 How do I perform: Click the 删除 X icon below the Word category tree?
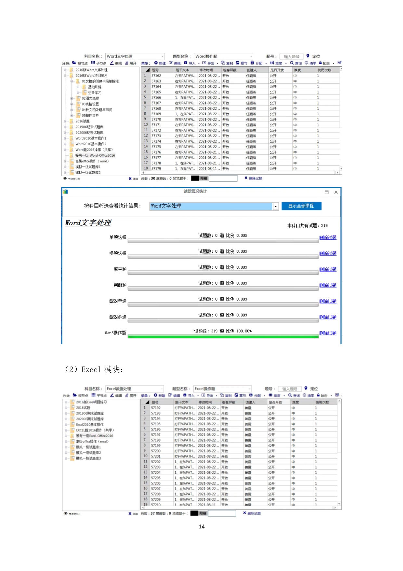pos(130,178)
